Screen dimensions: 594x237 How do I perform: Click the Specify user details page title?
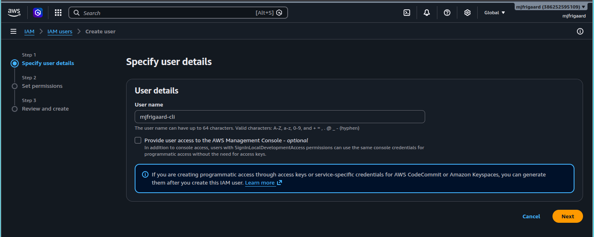coord(169,62)
